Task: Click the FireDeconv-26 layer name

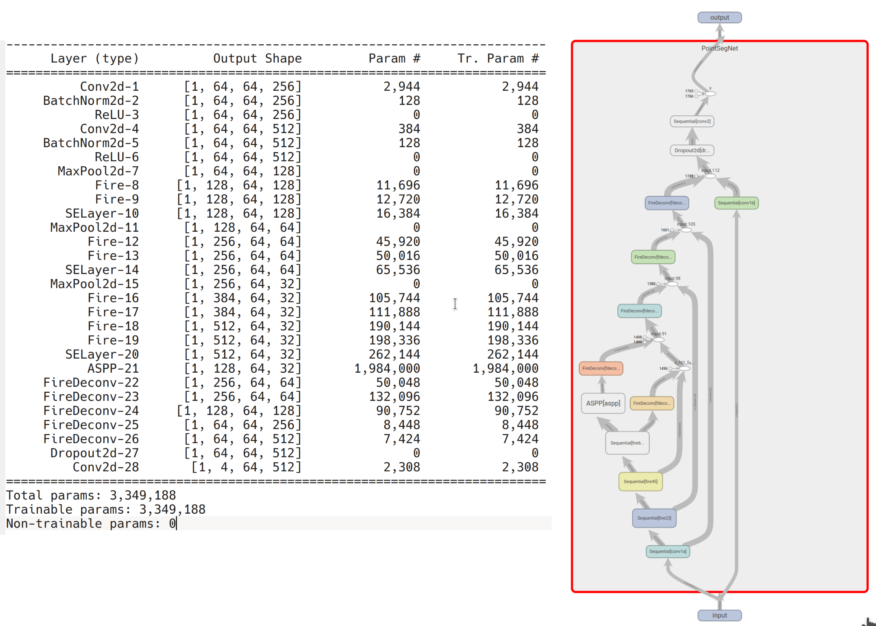Action: click(x=91, y=439)
